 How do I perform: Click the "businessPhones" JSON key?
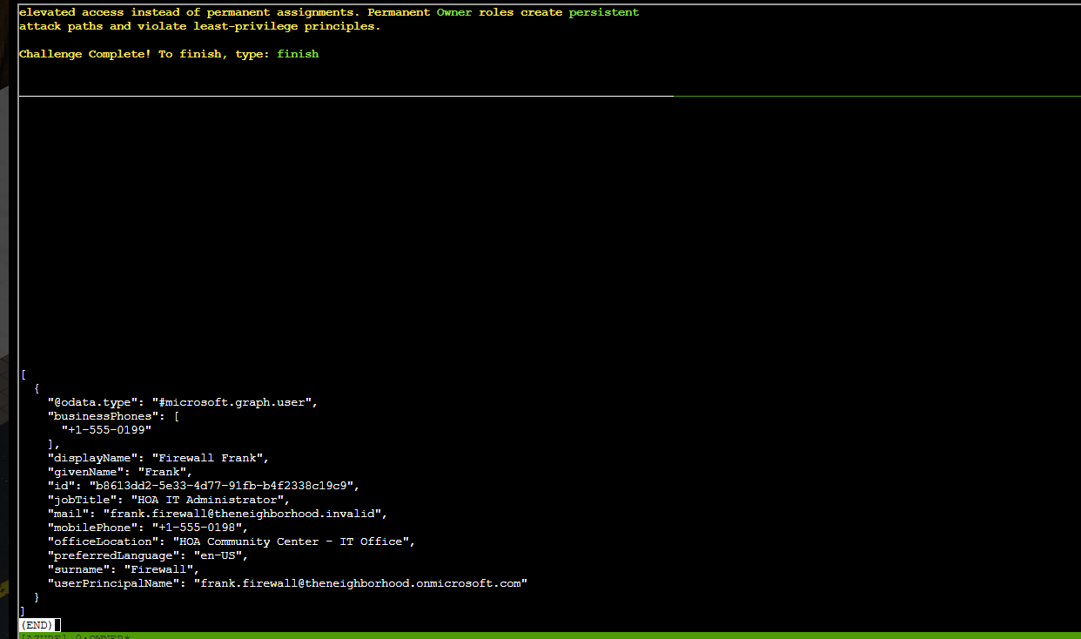tap(103, 416)
